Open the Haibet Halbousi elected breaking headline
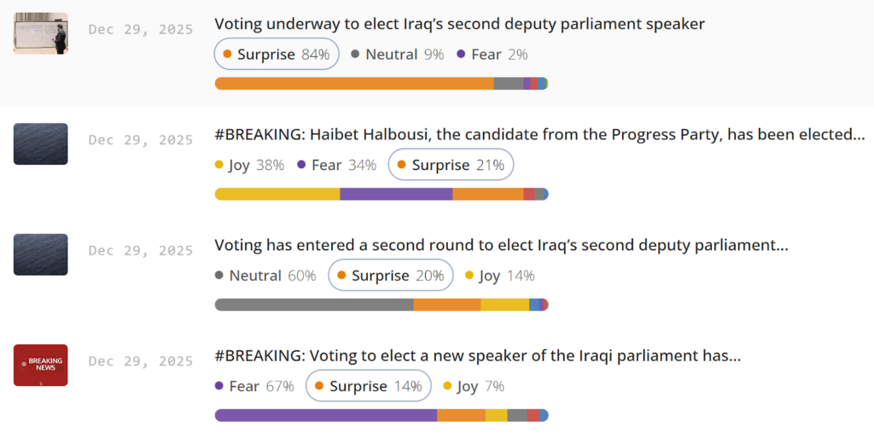874x444 pixels. 539,135
